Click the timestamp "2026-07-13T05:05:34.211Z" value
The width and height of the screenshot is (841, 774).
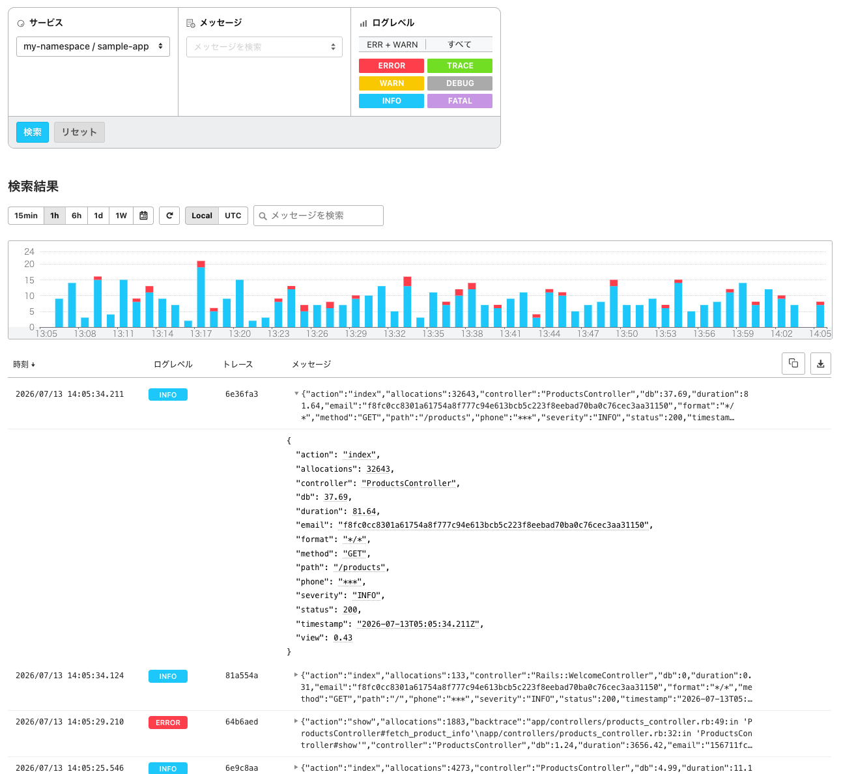pyautogui.click(x=418, y=624)
